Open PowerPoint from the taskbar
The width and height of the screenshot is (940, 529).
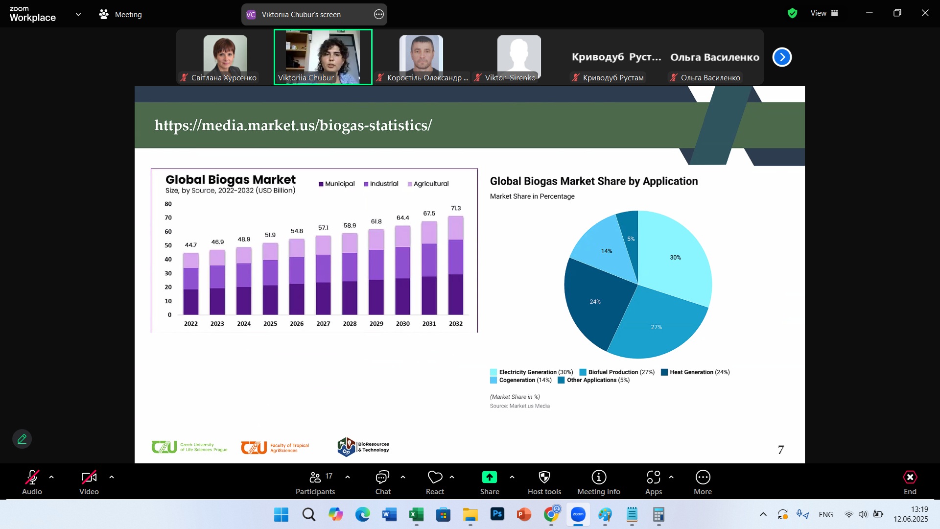point(524,514)
